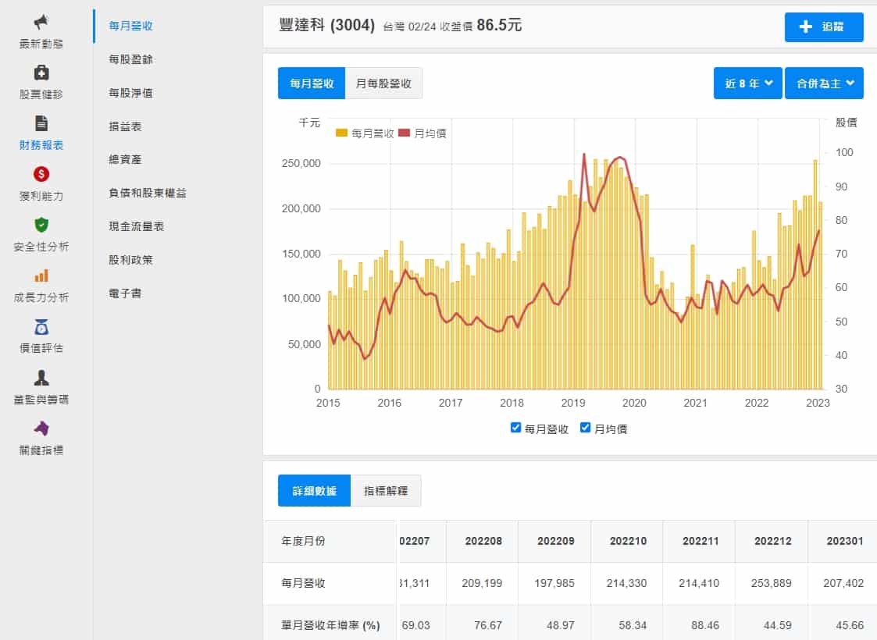Viewport: 877px width, 640px height.
Task: Uncheck the 月均價 checkbox below chart
Action: [585, 428]
